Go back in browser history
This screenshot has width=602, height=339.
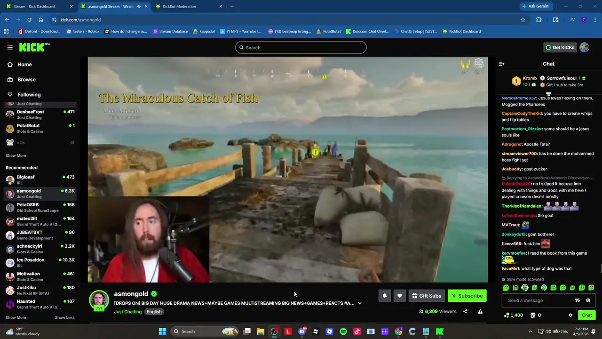(7, 20)
